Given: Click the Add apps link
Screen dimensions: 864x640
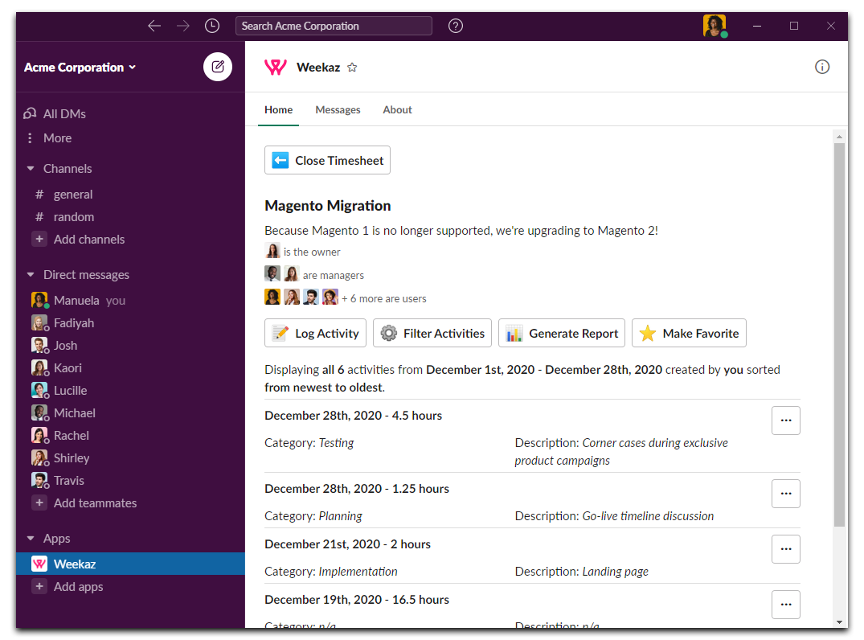Looking at the screenshot, I should click(78, 586).
